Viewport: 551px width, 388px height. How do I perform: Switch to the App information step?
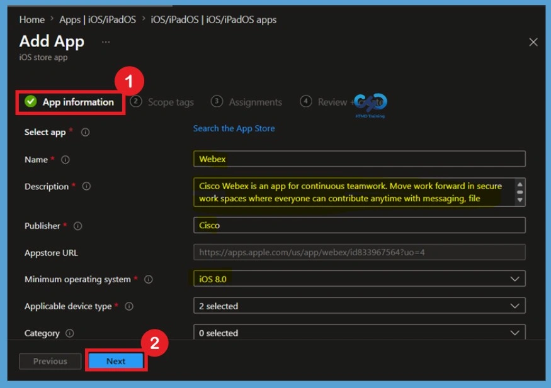click(x=69, y=102)
